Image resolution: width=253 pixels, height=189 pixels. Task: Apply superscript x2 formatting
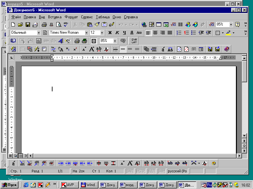click(75, 49)
